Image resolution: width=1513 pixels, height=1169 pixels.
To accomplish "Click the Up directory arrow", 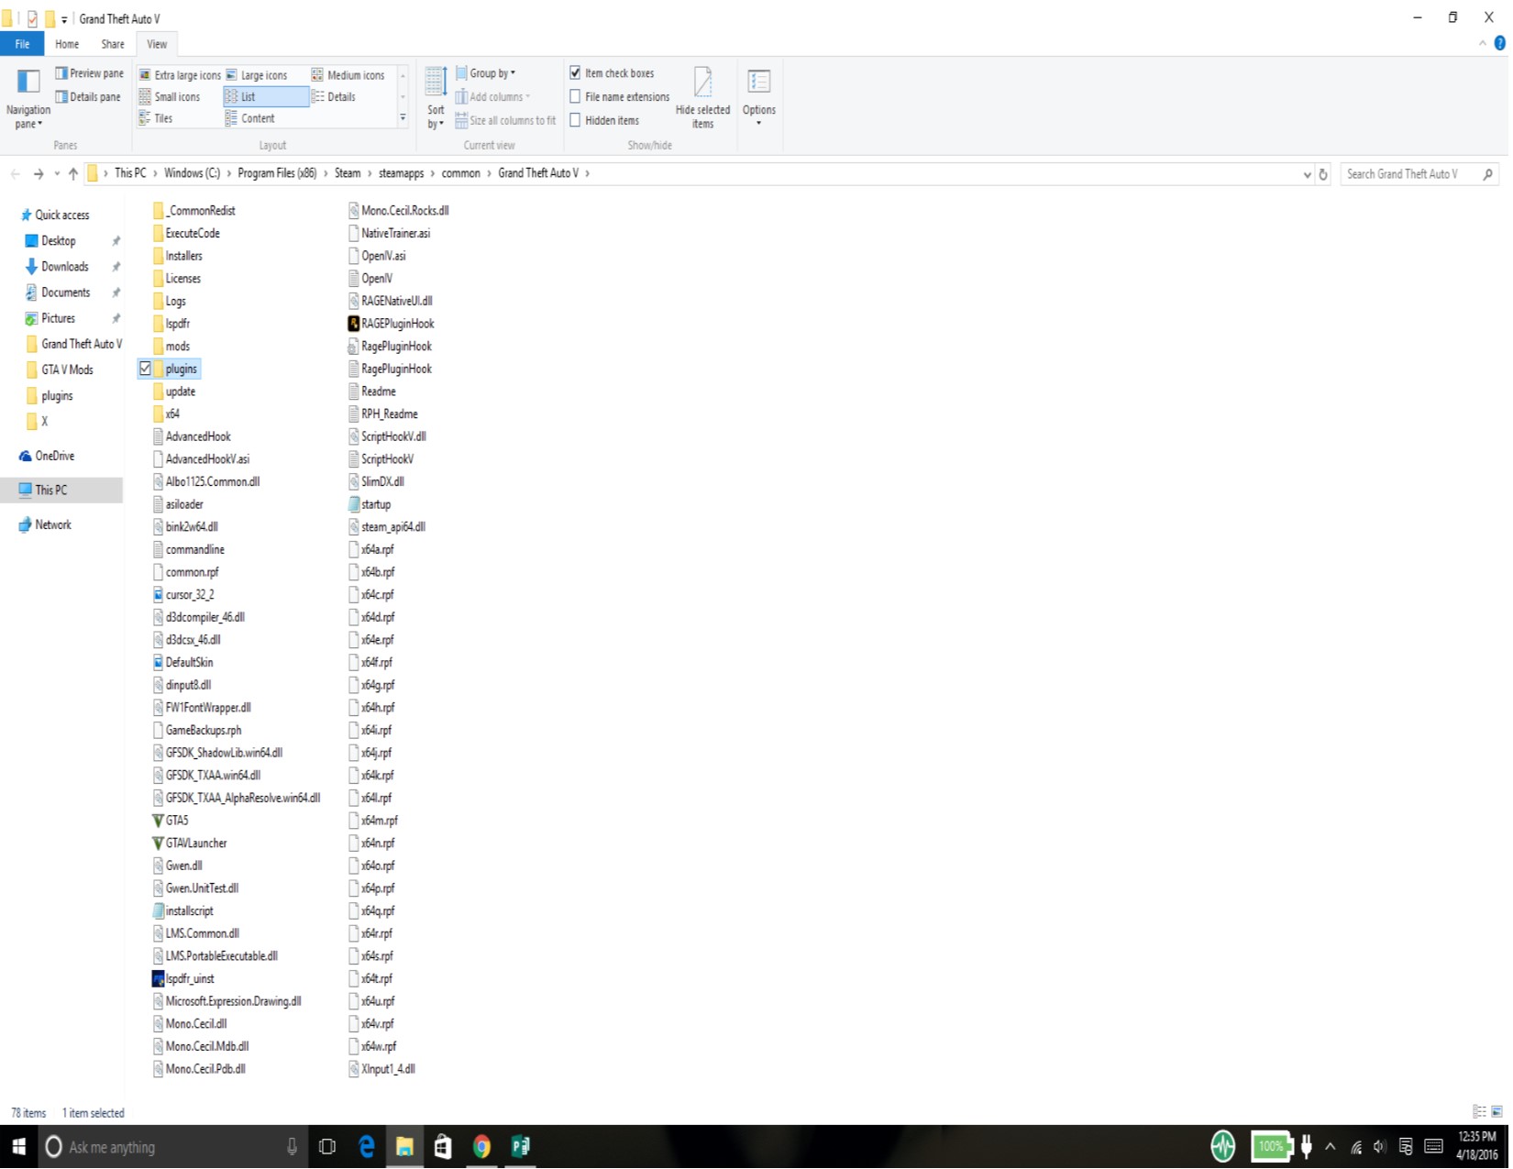I will point(73,174).
